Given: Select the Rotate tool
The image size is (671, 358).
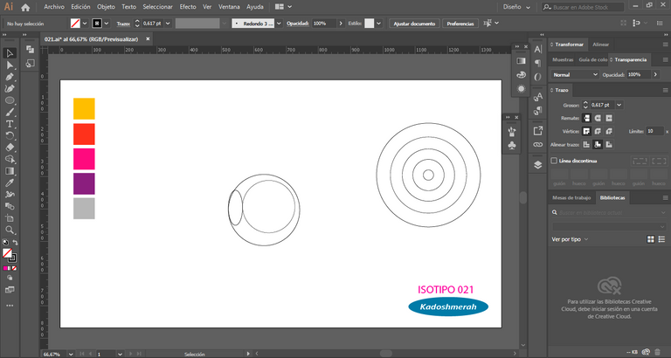Looking at the screenshot, I should pos(10,135).
